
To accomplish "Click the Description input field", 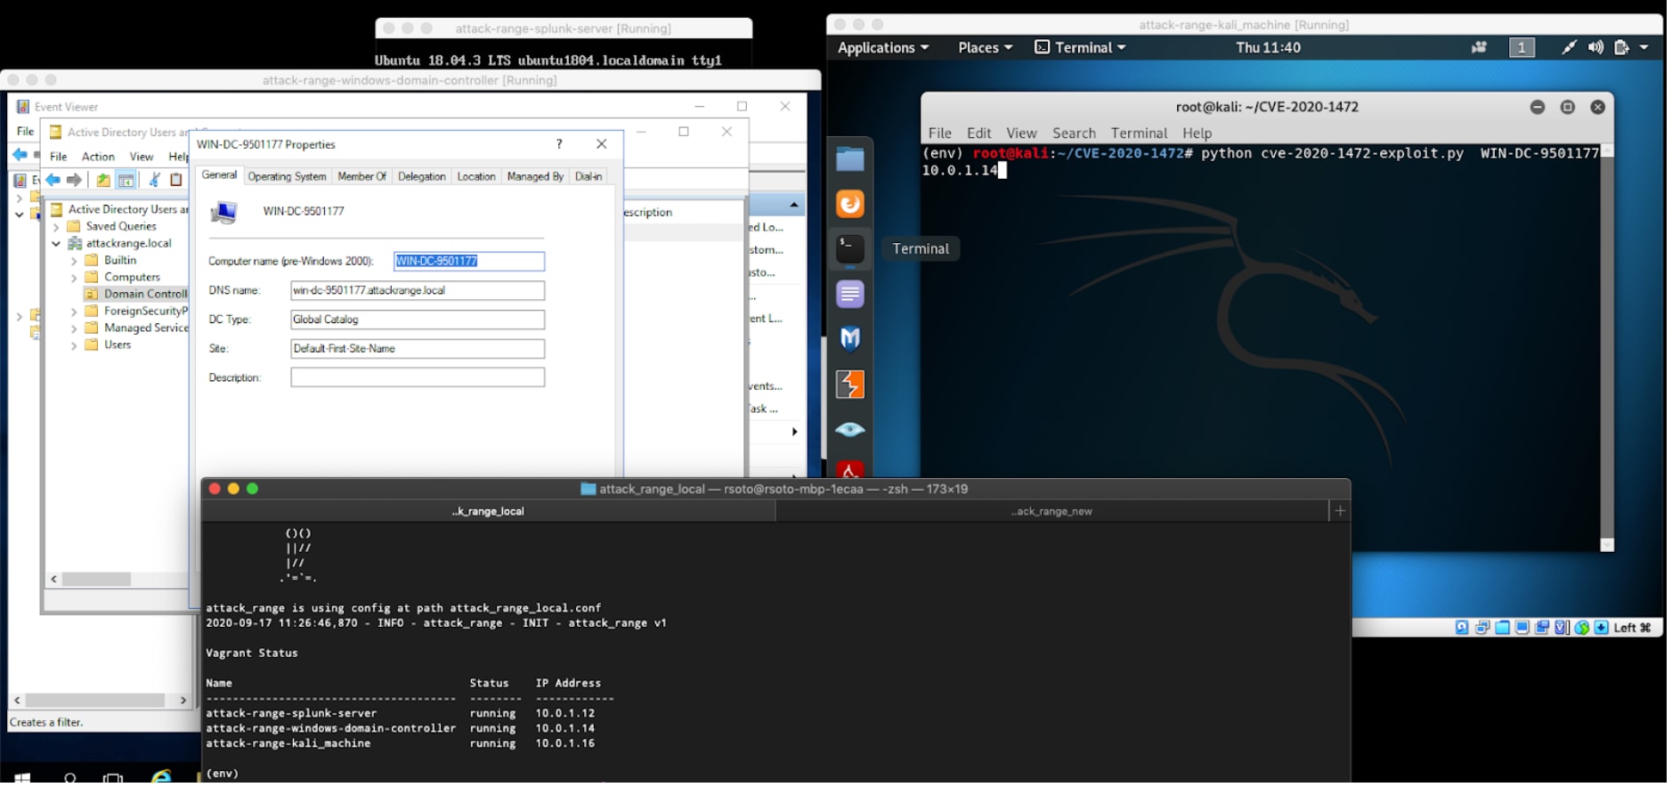I will pyautogui.click(x=417, y=377).
